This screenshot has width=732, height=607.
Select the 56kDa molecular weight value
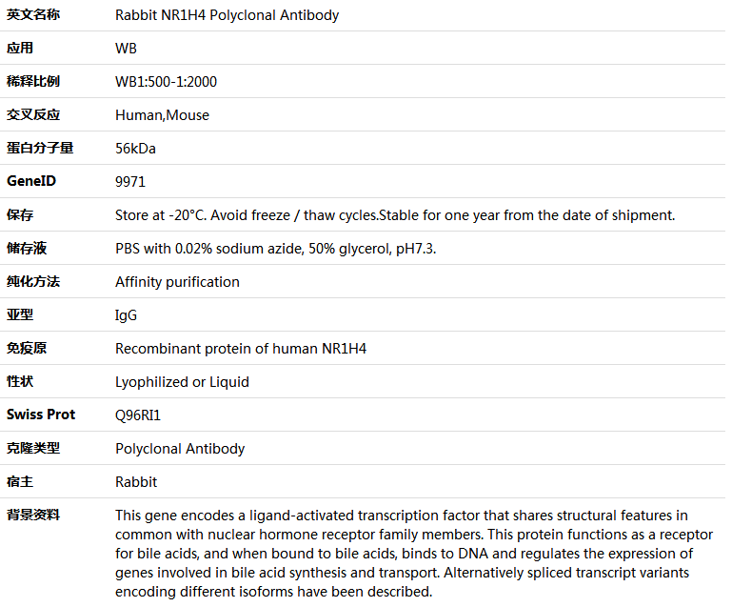pyautogui.click(x=135, y=148)
